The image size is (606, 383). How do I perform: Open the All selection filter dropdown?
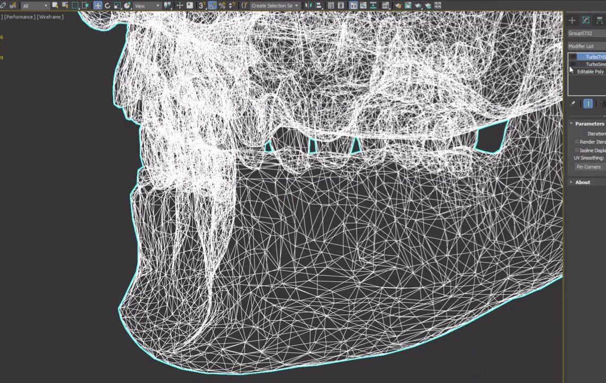[x=35, y=5]
